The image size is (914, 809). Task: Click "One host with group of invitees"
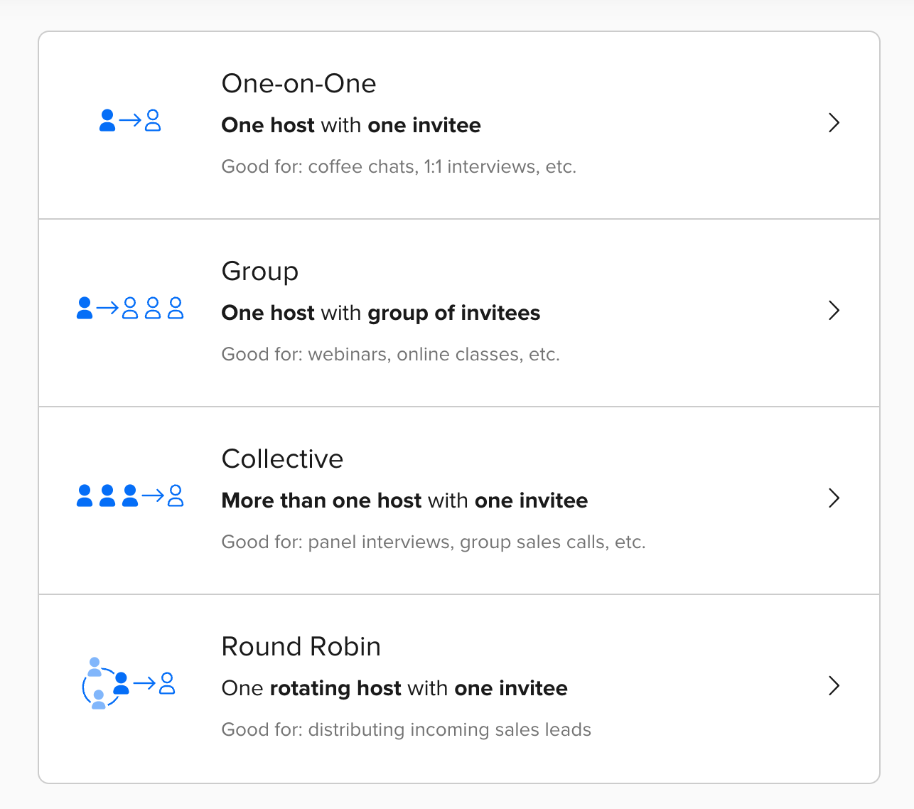coord(381,313)
